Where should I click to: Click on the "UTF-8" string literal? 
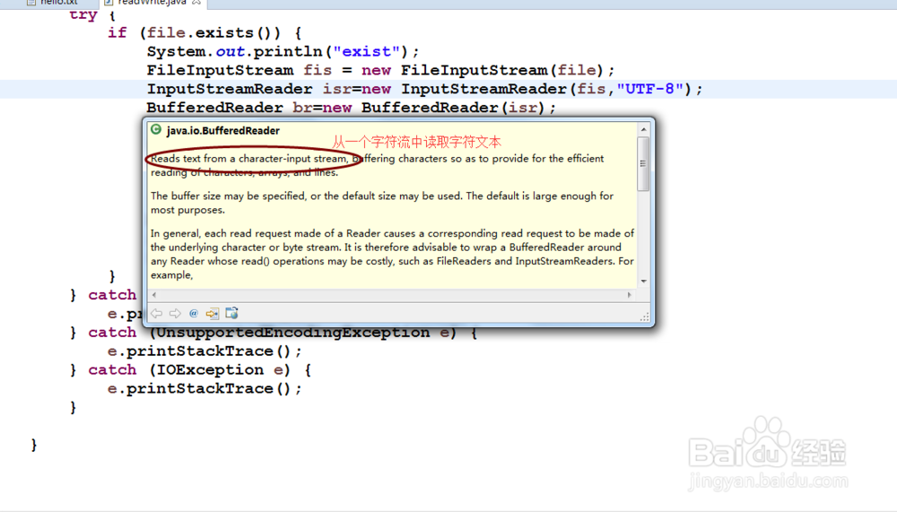click(649, 89)
